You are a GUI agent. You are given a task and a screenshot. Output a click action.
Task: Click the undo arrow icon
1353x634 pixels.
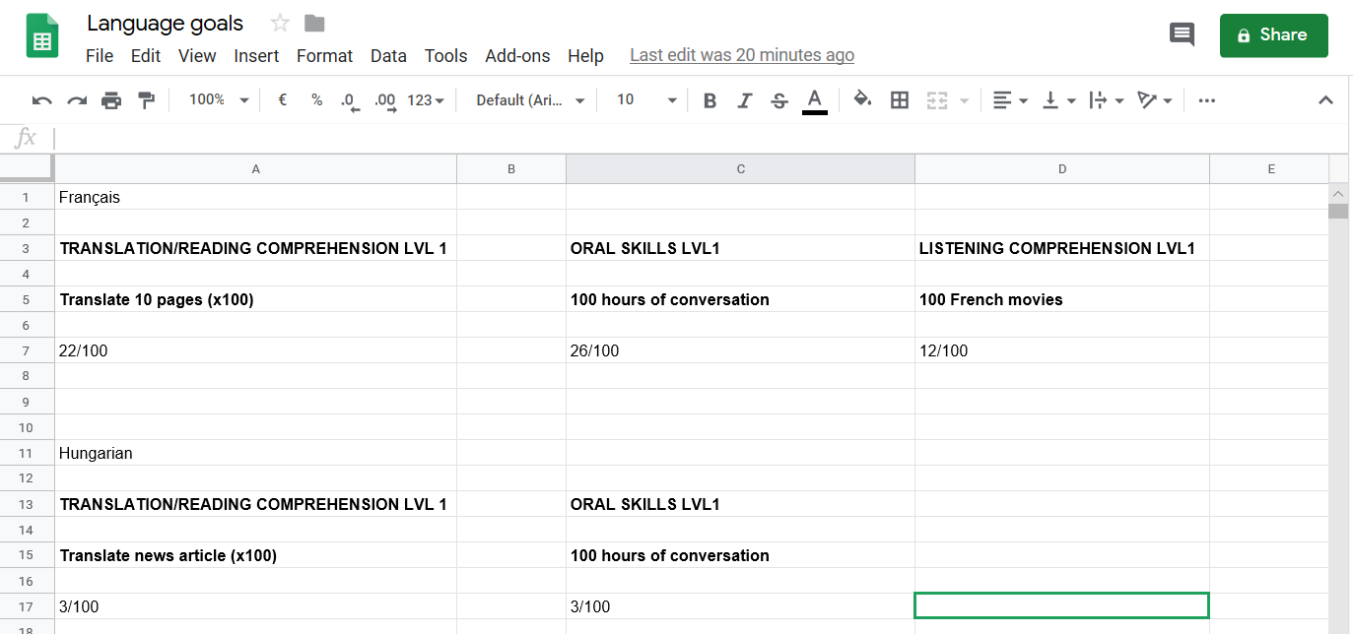[42, 100]
